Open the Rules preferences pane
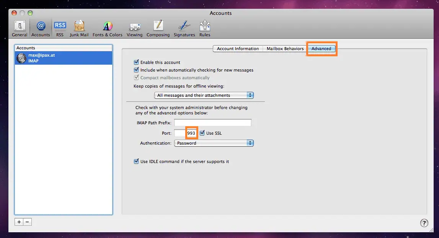The height and width of the screenshot is (238, 439). 205,29
